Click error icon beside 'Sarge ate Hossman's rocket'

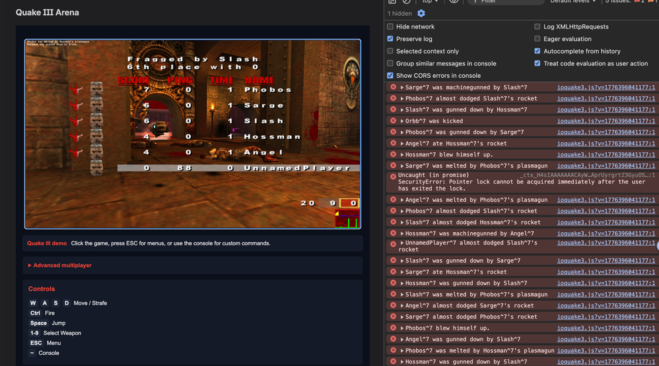[393, 272]
